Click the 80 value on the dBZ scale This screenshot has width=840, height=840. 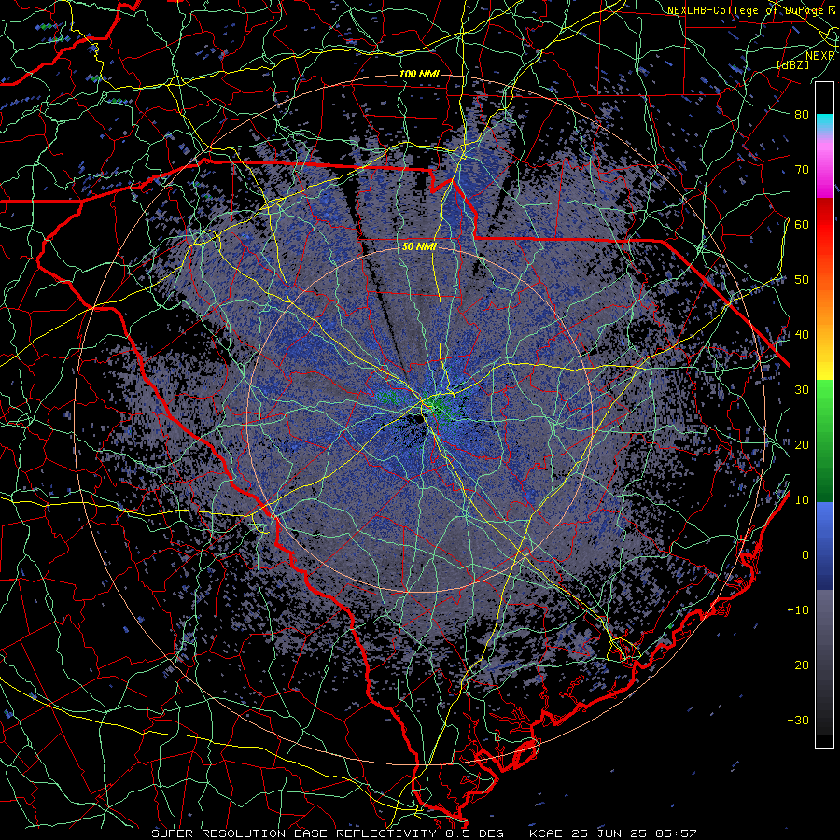[x=802, y=114]
